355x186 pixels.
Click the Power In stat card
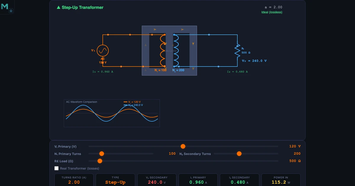[x=281, y=180]
